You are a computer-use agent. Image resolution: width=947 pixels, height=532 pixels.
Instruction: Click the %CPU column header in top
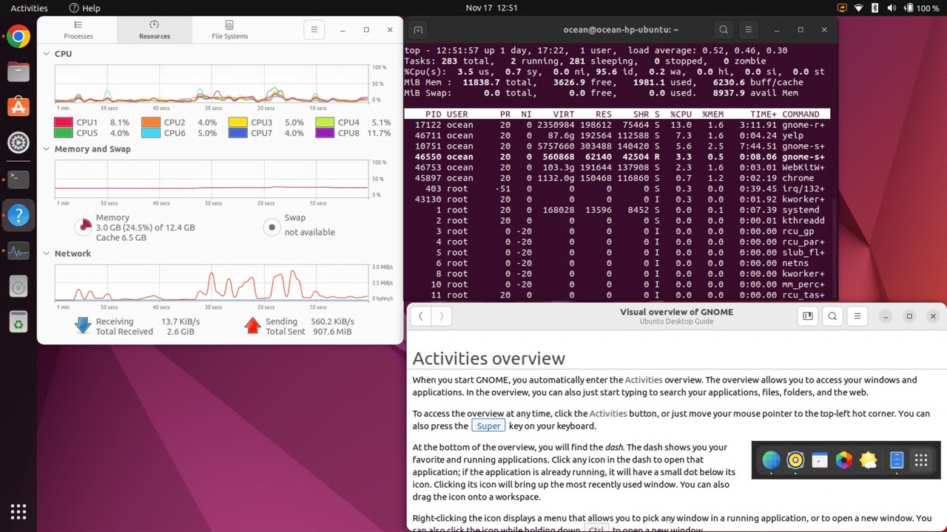pos(681,115)
